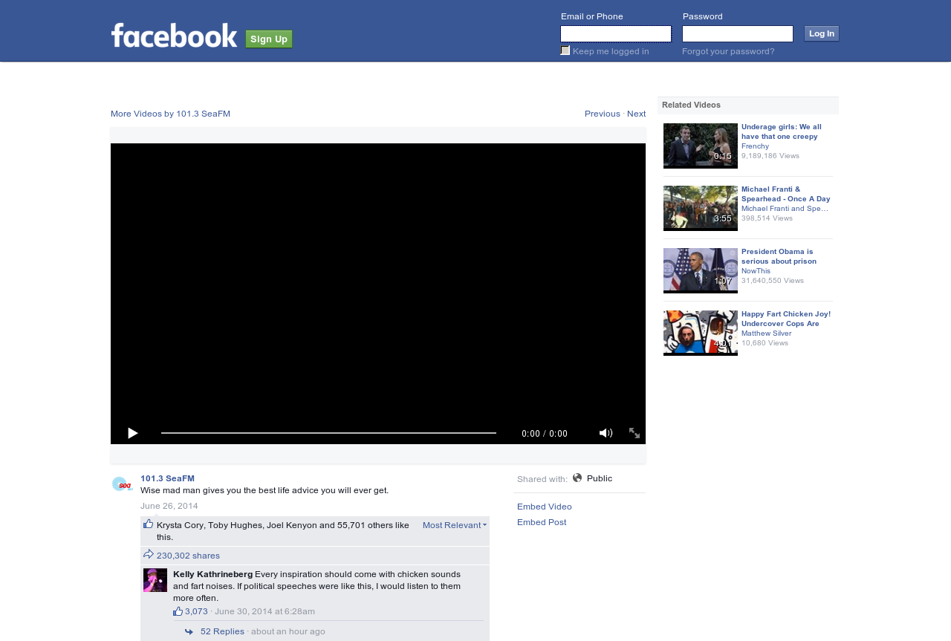The height and width of the screenshot is (641, 951).
Task: Click the 101.3 SeaFM profile avatar
Action: (122, 484)
